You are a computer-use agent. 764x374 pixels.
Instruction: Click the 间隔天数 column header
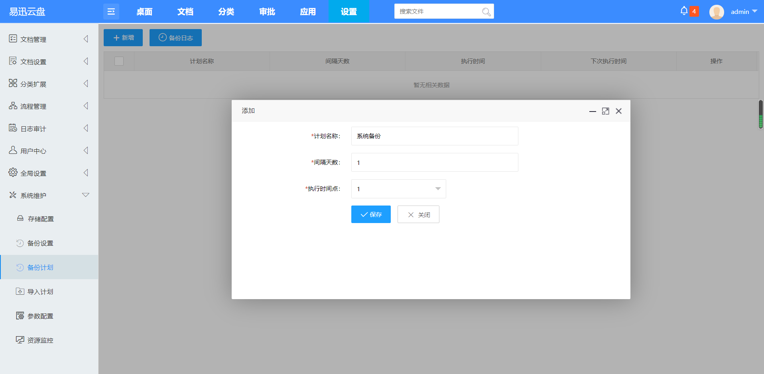[x=337, y=61]
